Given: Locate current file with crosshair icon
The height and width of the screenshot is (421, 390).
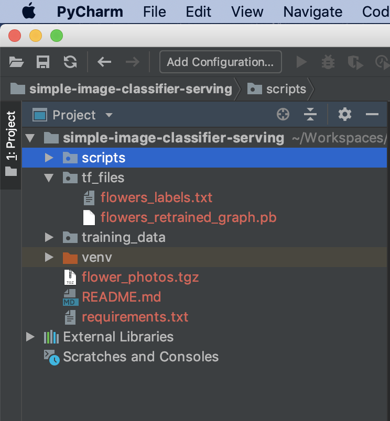Looking at the screenshot, I should (283, 115).
